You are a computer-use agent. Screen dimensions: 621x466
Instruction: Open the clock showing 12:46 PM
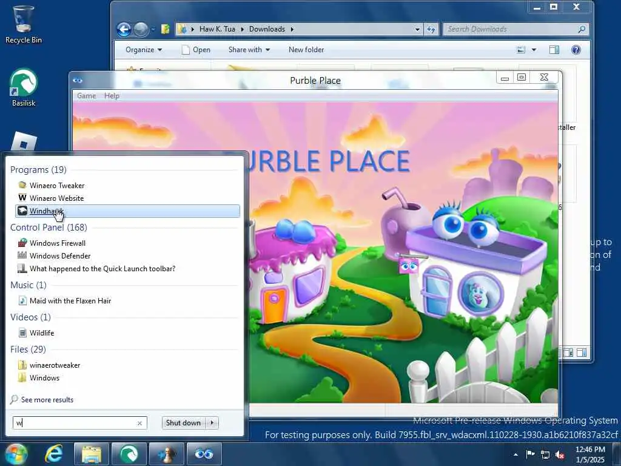[x=590, y=454]
